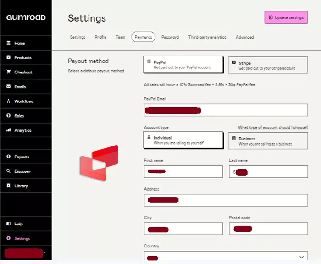Open Checkout text in the sidebar
Viewport: 321px width, 264px height.
(23, 72)
